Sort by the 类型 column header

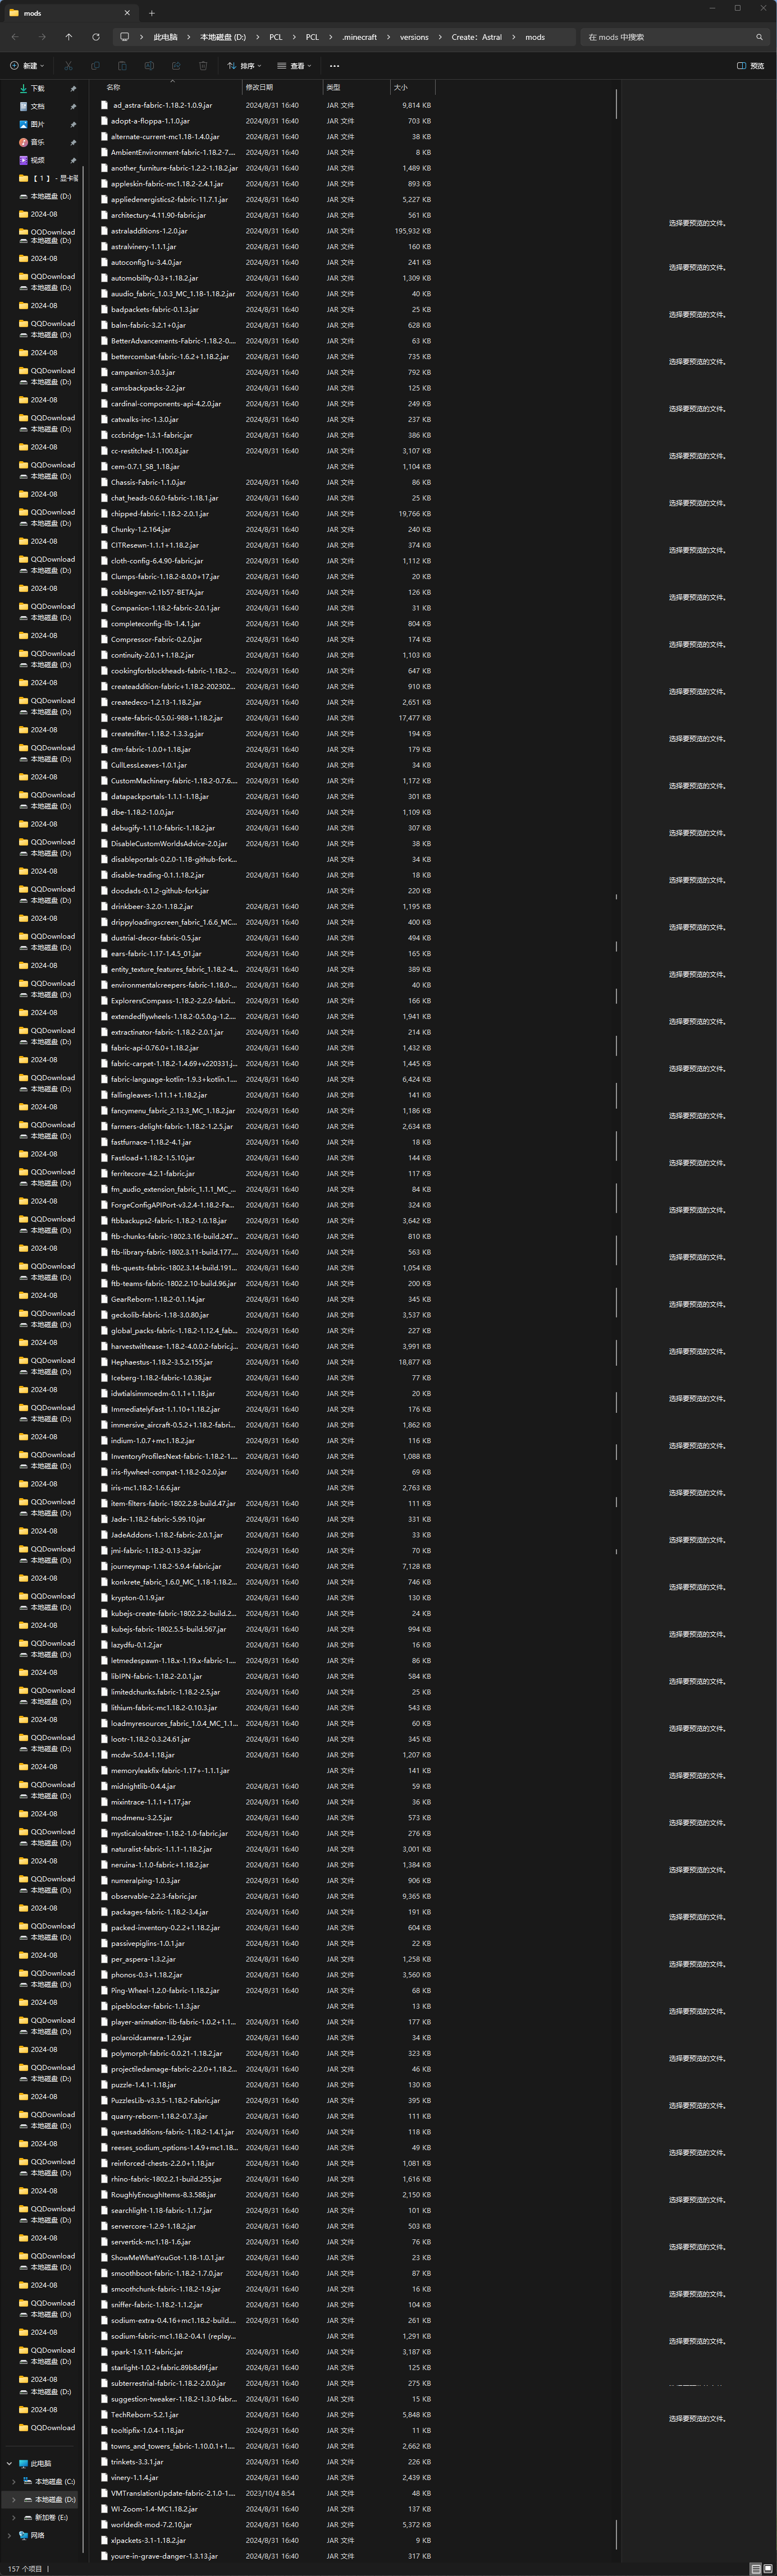coord(356,87)
